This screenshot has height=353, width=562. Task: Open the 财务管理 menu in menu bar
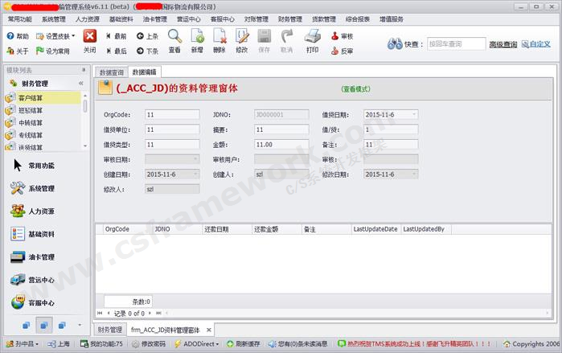pyautogui.click(x=290, y=18)
